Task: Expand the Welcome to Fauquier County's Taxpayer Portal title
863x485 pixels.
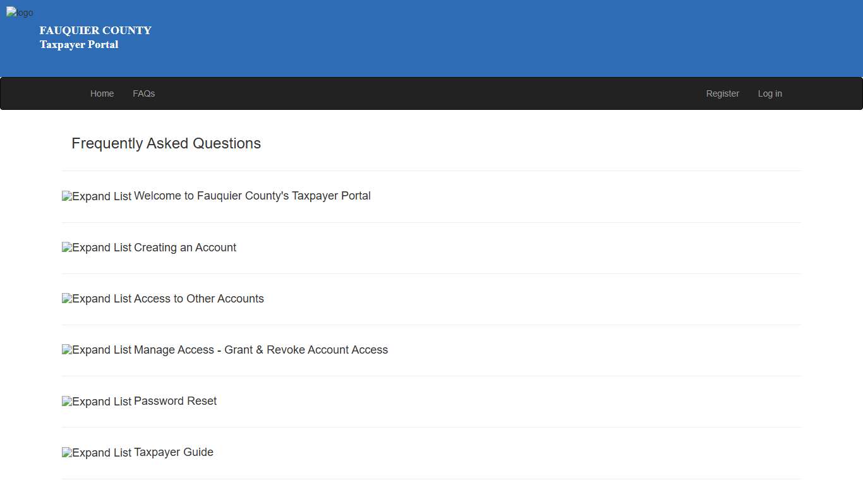Action: tap(252, 196)
